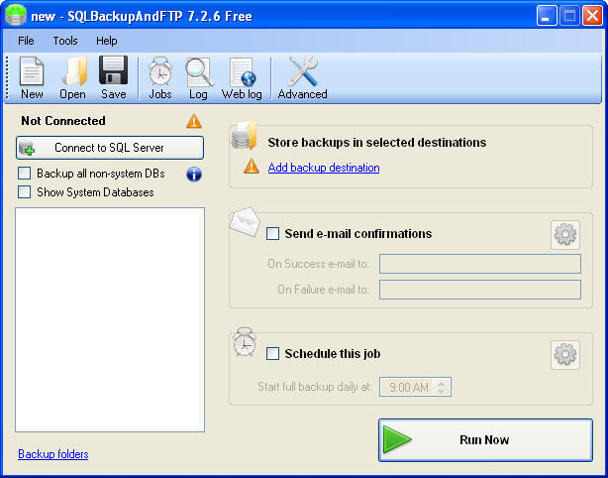The image size is (608, 478).
Task: Close the SQLBackupAndFTP window
Action: 592,16
